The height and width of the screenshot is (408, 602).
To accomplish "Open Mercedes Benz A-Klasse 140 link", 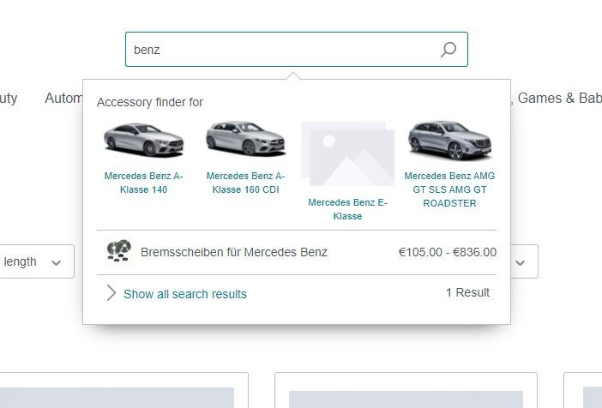I will (x=143, y=183).
